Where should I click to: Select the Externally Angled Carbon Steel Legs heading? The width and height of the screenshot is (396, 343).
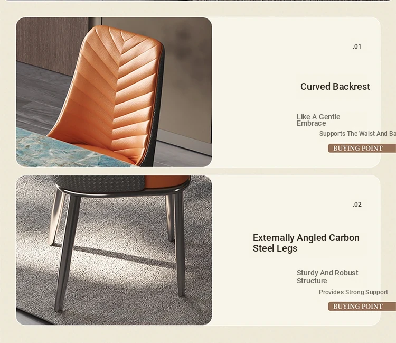[306, 243]
